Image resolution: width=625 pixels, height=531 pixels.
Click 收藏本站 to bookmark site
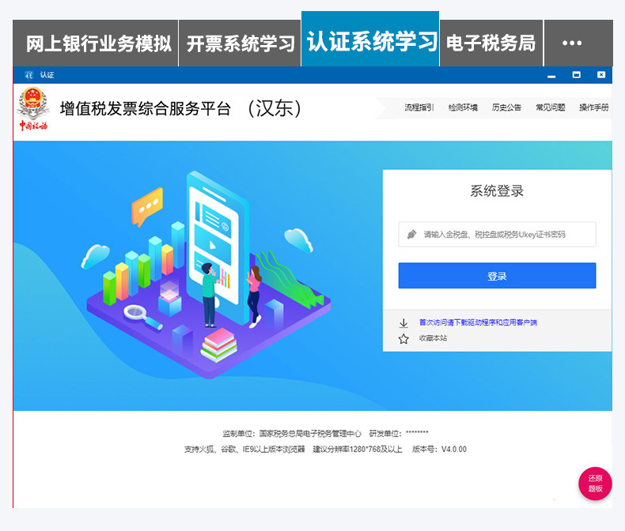tap(433, 338)
